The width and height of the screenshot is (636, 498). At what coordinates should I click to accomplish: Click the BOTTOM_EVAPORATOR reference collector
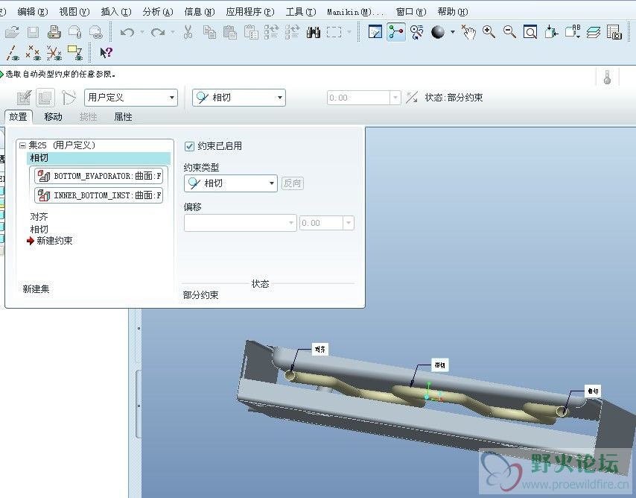pos(98,176)
